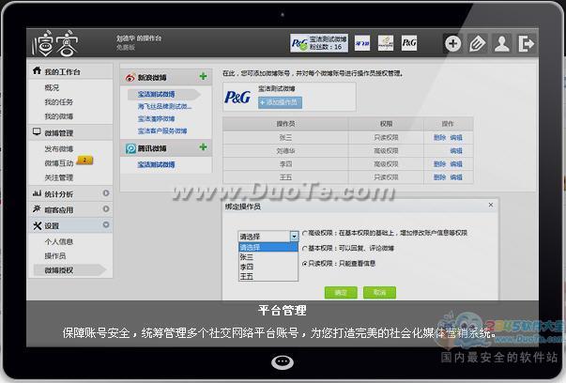Image resolution: width=566 pixels, height=383 pixels.
Task: Click the 权限 column header
Action: click(386, 124)
